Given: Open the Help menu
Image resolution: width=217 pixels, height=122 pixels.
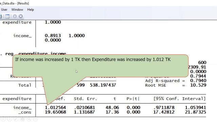Looking at the screenshot, I should (31, 10).
